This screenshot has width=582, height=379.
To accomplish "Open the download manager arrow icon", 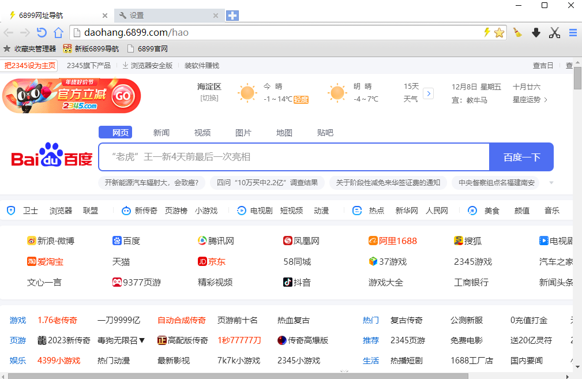I will click(x=536, y=33).
